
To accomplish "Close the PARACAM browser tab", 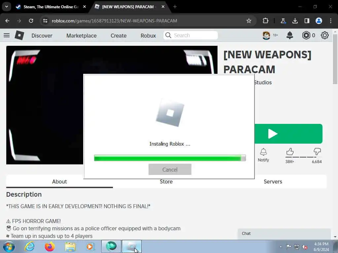I will pyautogui.click(x=163, y=7).
